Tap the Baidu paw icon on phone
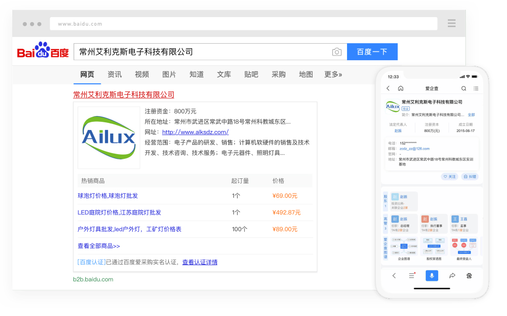The image size is (507, 316). (469, 276)
